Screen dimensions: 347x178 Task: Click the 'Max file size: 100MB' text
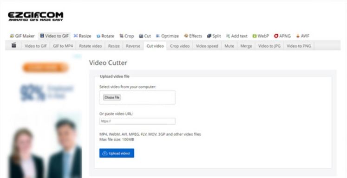coord(117,140)
